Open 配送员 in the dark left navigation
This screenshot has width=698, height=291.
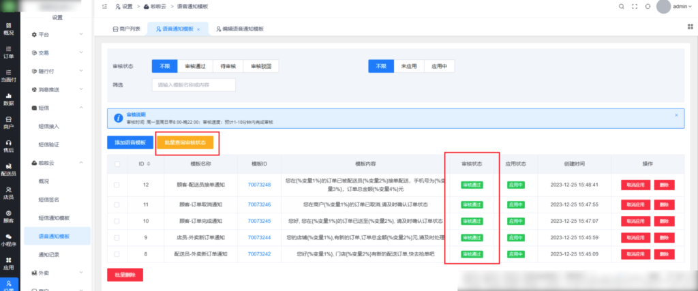tap(9, 170)
